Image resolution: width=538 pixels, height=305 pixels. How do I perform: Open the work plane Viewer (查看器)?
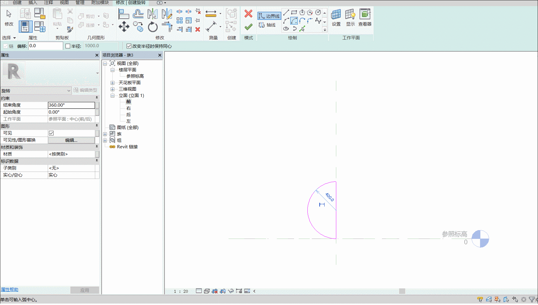tap(365, 17)
